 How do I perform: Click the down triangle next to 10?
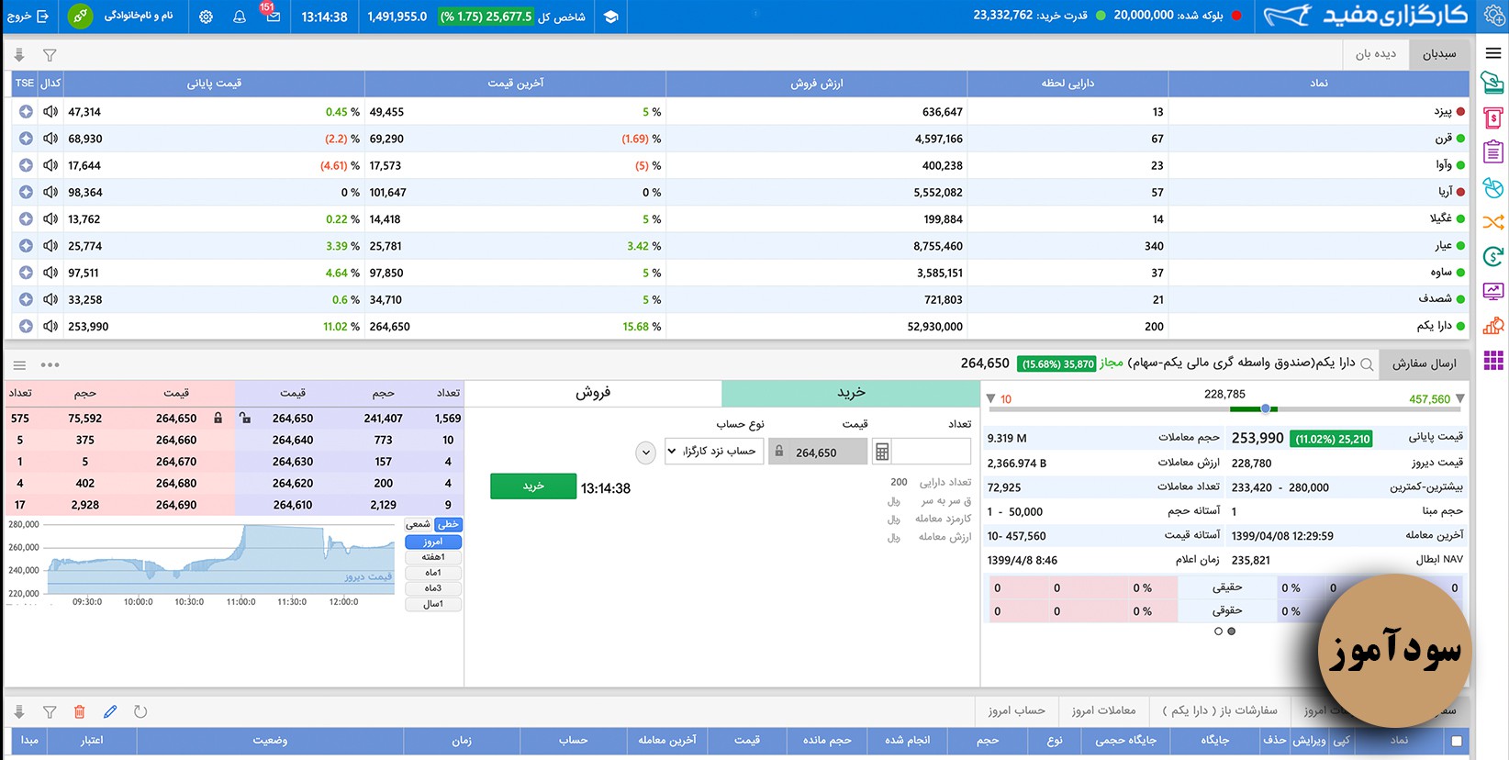pyautogui.click(x=990, y=398)
